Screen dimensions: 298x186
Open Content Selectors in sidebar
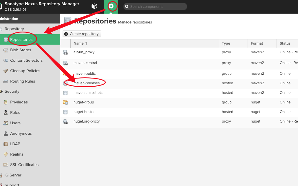30,60
